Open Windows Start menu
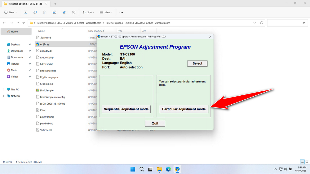 coord(133,169)
